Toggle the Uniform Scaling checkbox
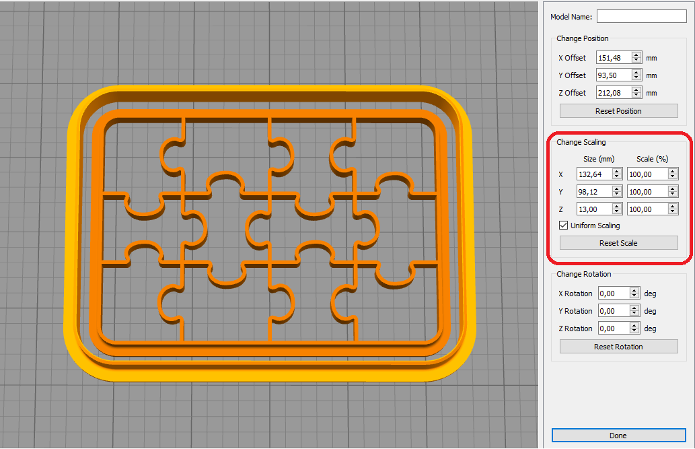The image size is (695, 449). tap(563, 226)
